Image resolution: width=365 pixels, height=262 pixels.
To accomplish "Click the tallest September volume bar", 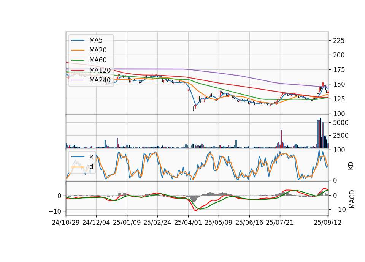I will pos(321,133).
